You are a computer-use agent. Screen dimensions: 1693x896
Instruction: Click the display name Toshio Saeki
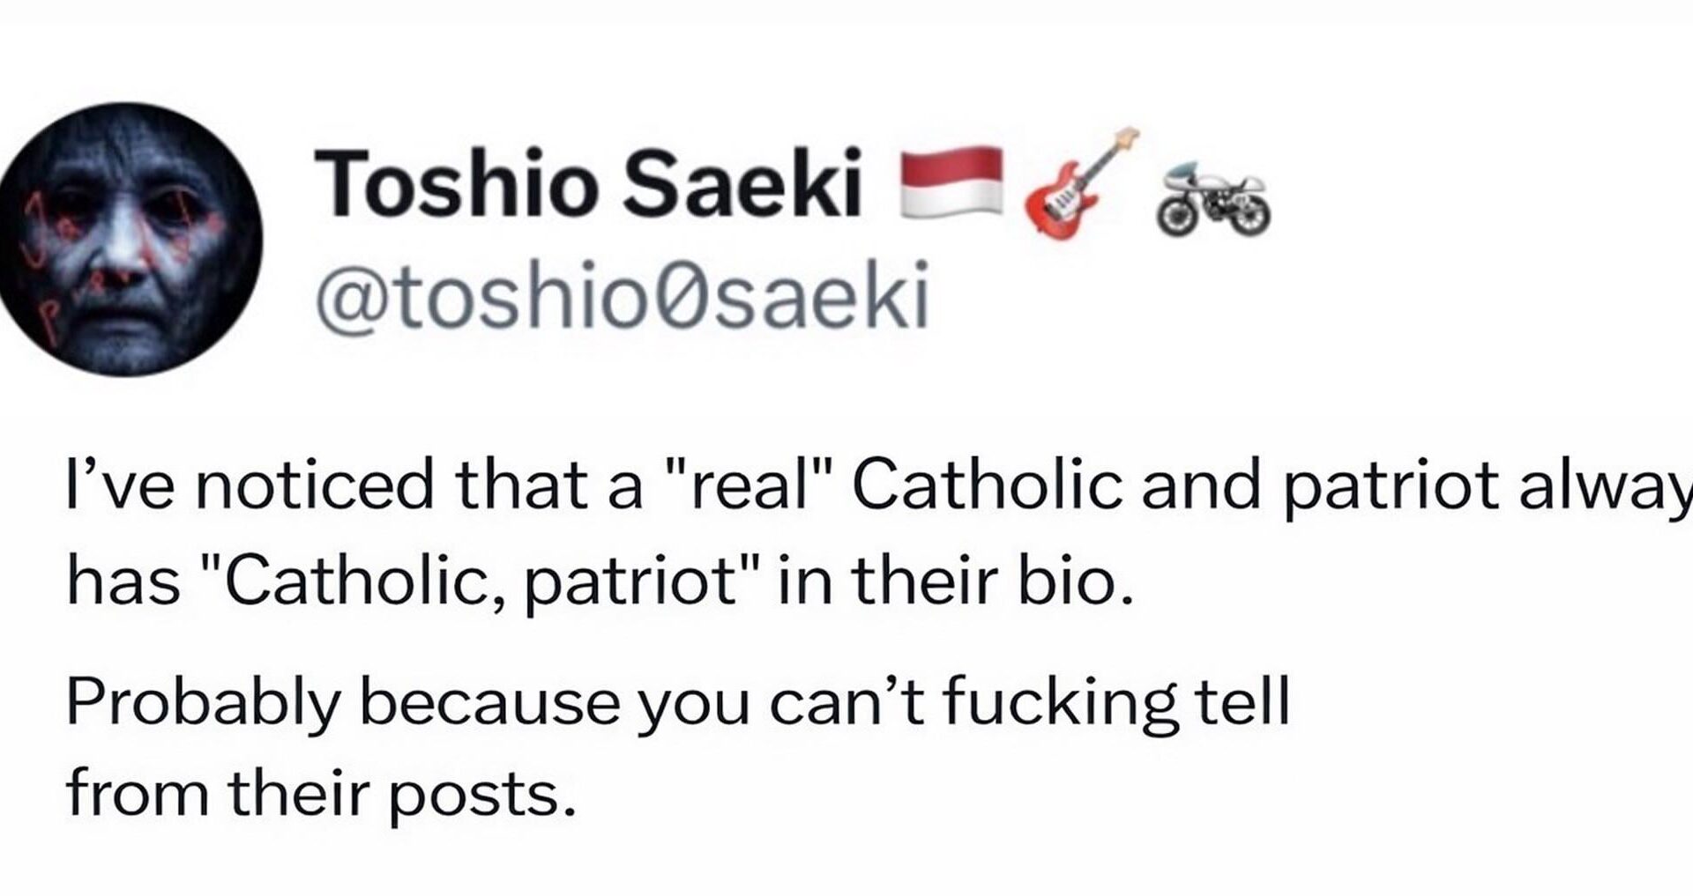click(586, 185)
